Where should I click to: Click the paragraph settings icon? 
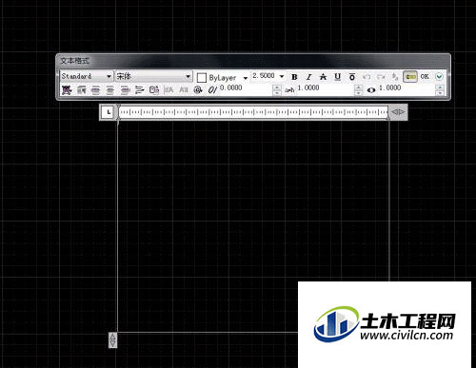[81, 90]
